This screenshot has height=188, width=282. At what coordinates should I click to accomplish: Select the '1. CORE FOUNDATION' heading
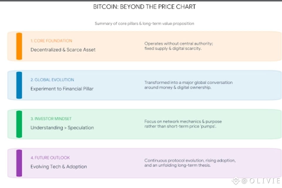pyautogui.click(x=51, y=41)
